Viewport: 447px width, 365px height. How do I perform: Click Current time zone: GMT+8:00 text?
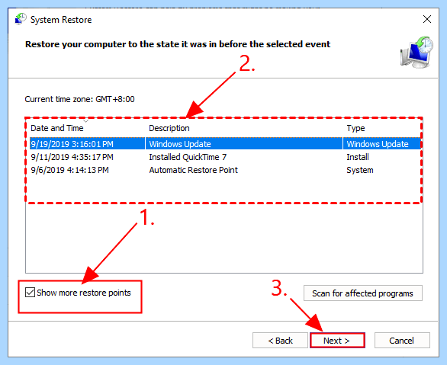(x=79, y=99)
